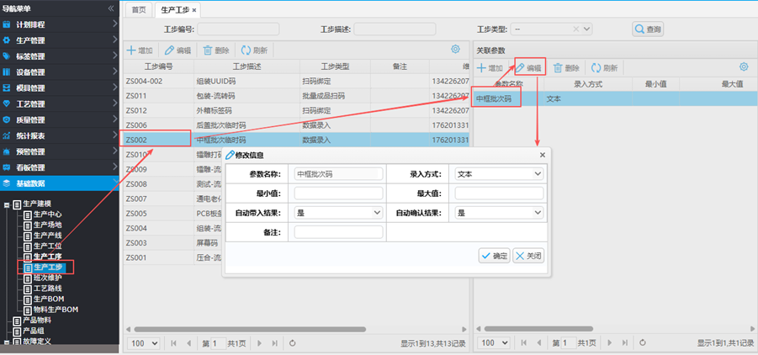Select 生产产线 in the tree
Image resolution: width=758 pixels, height=355 pixels.
click(x=47, y=236)
